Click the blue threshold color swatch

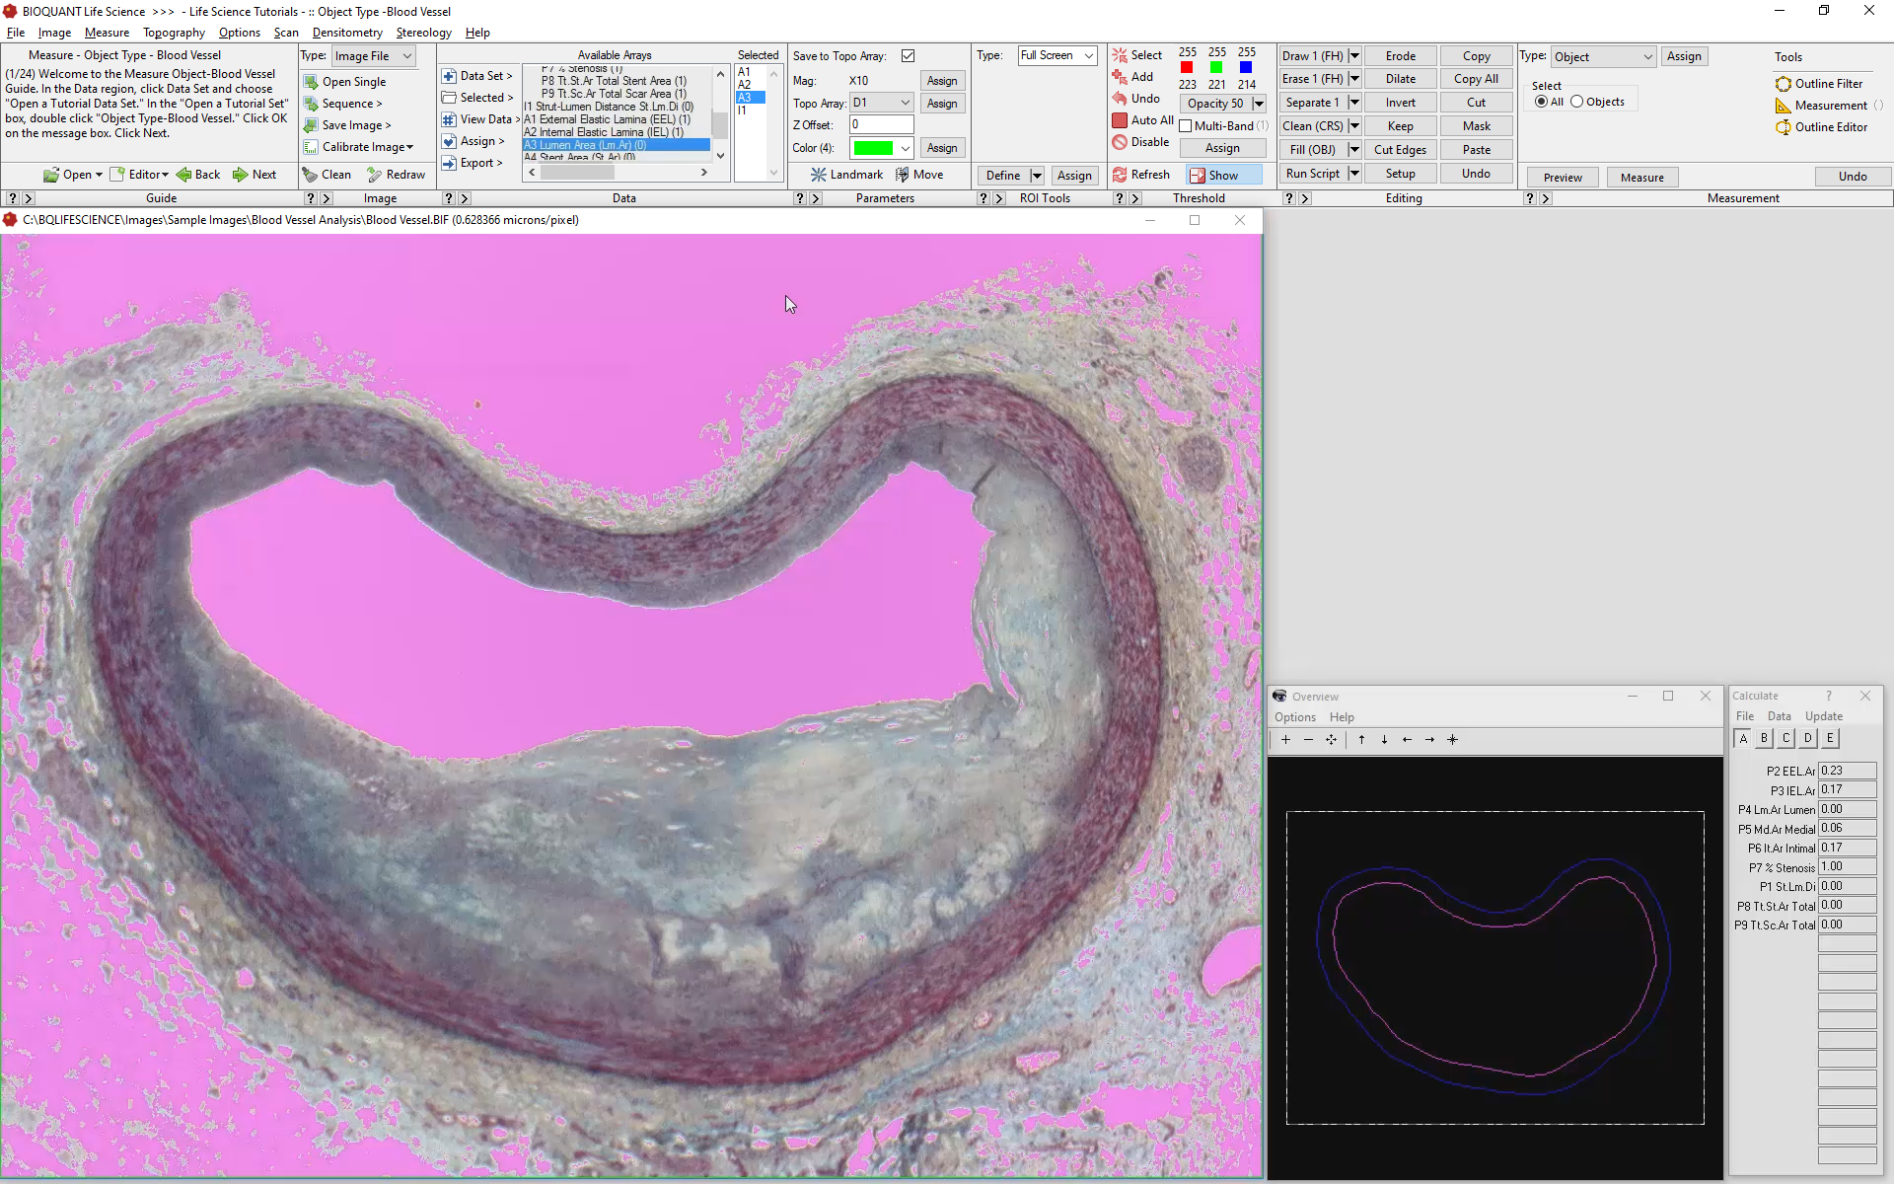[x=1246, y=68]
